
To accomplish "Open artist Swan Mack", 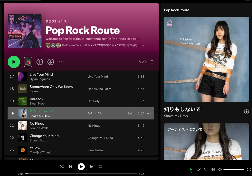I will [38, 103].
